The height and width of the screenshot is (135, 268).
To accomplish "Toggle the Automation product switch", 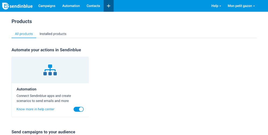I will [x=79, y=109].
